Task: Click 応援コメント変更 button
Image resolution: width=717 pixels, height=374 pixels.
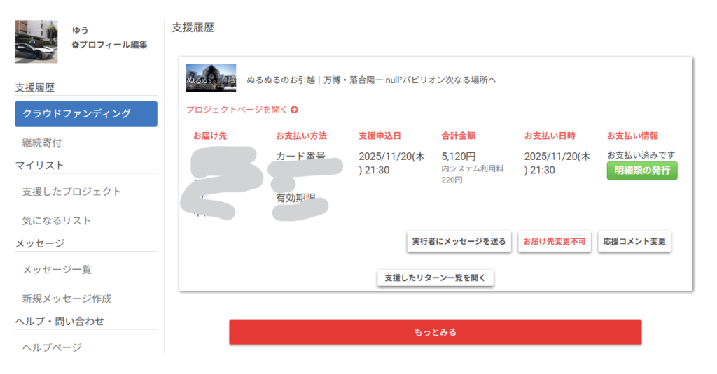Action: pos(634,242)
